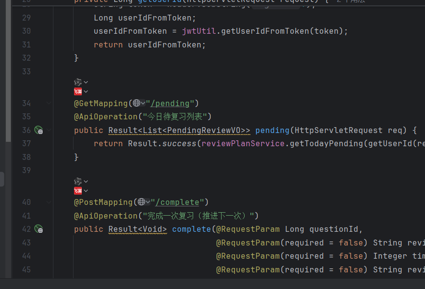The height and width of the screenshot is (289, 425).
Task: Open the chevron beside the swirl icon above @GetMapping
Action: 86,82
